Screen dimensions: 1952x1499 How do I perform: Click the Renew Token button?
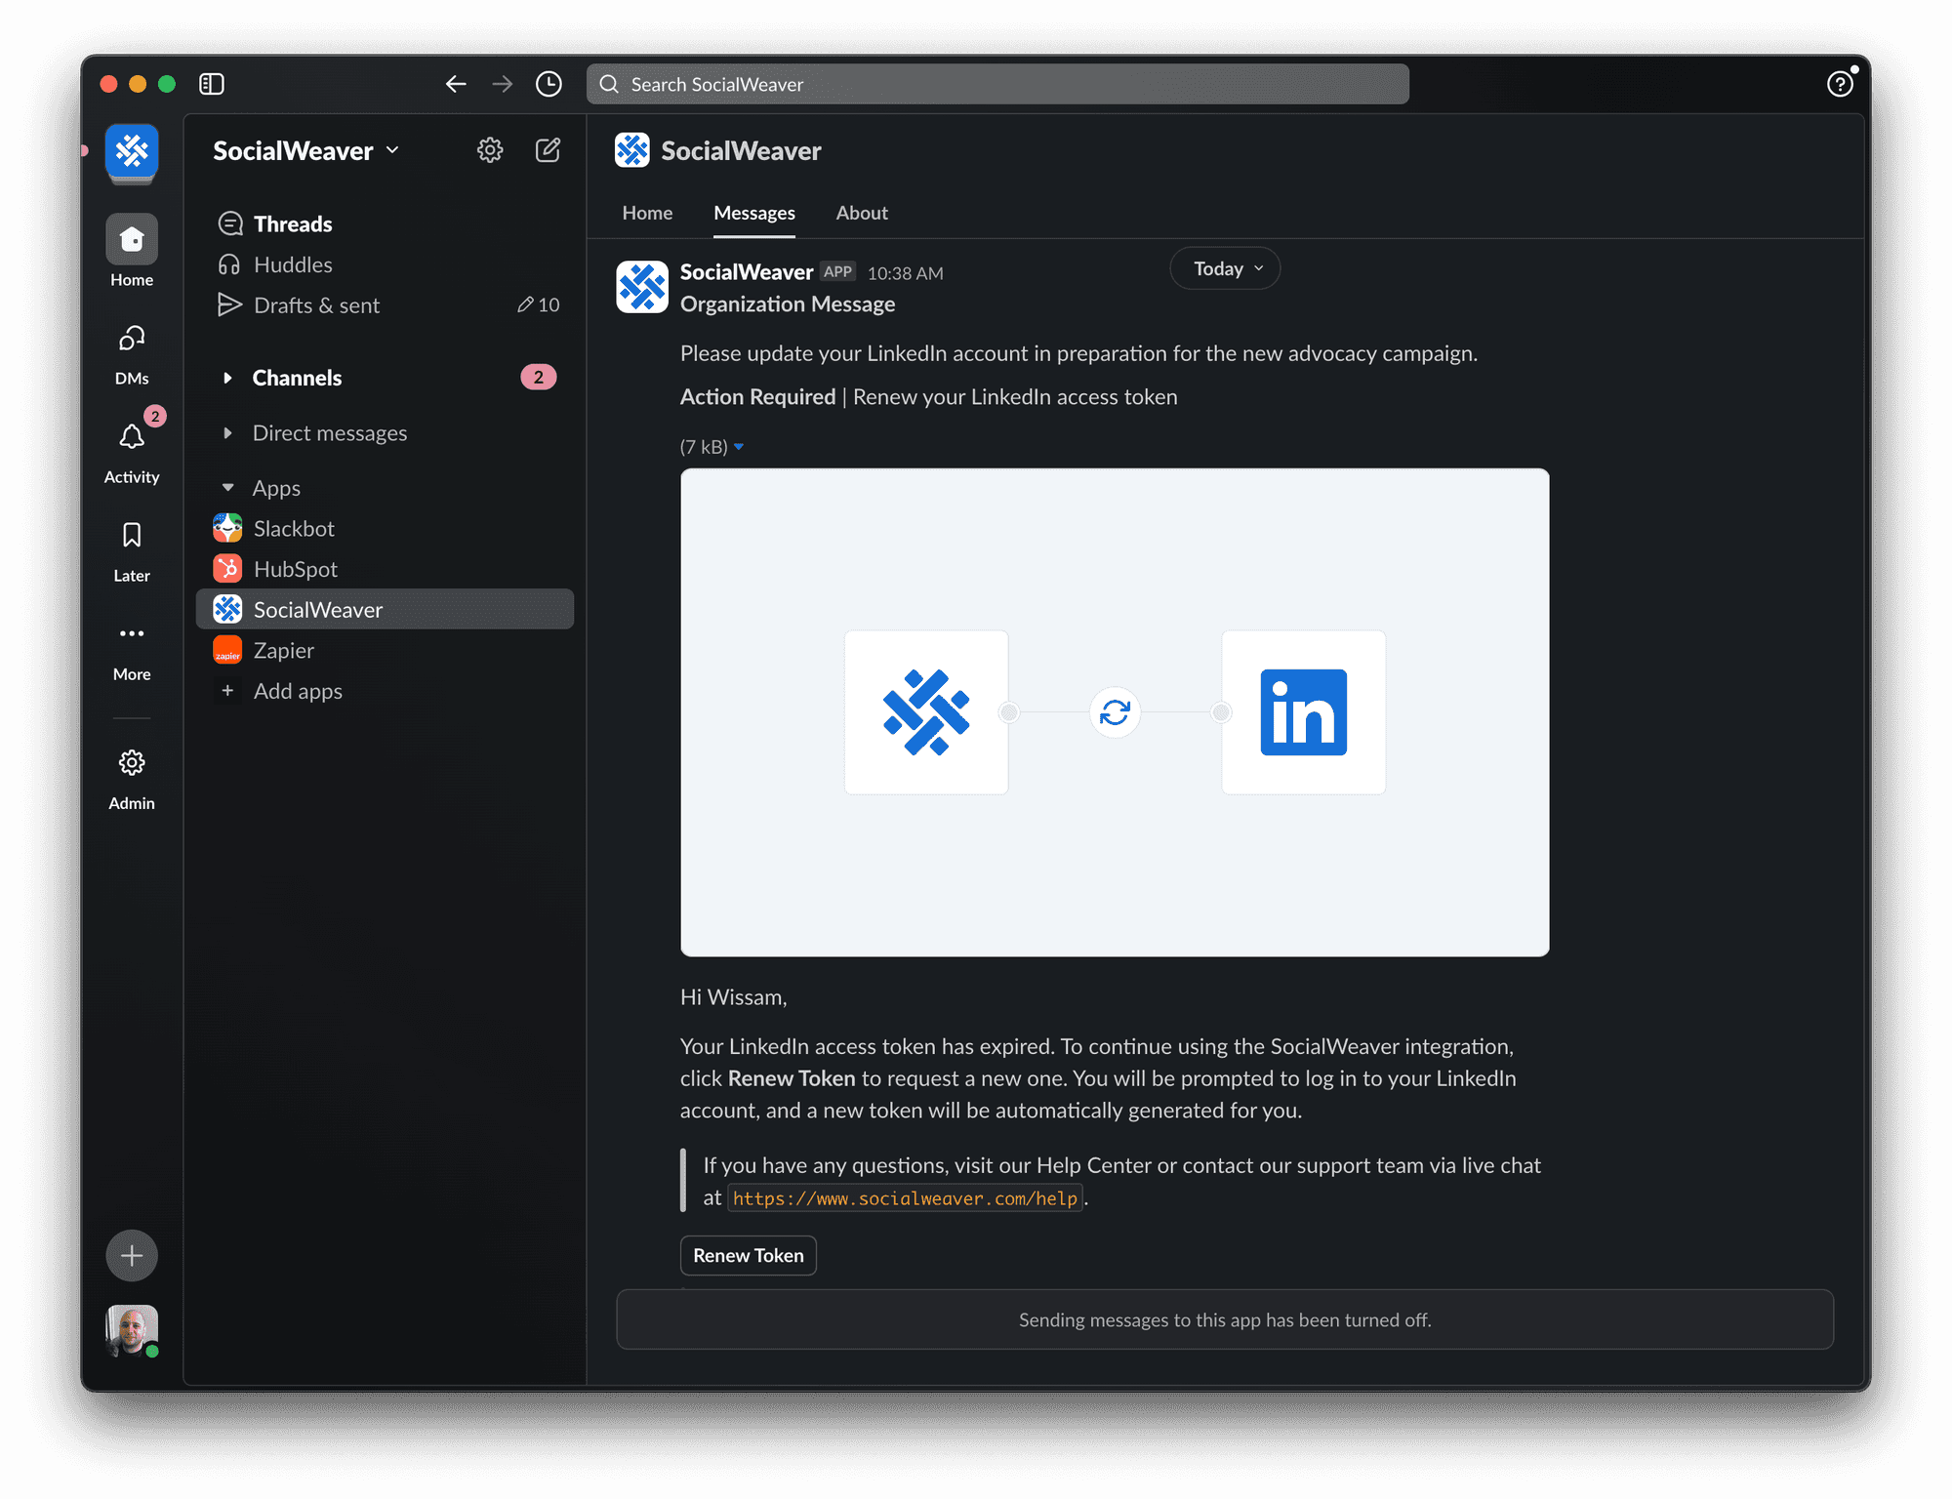pos(748,1256)
